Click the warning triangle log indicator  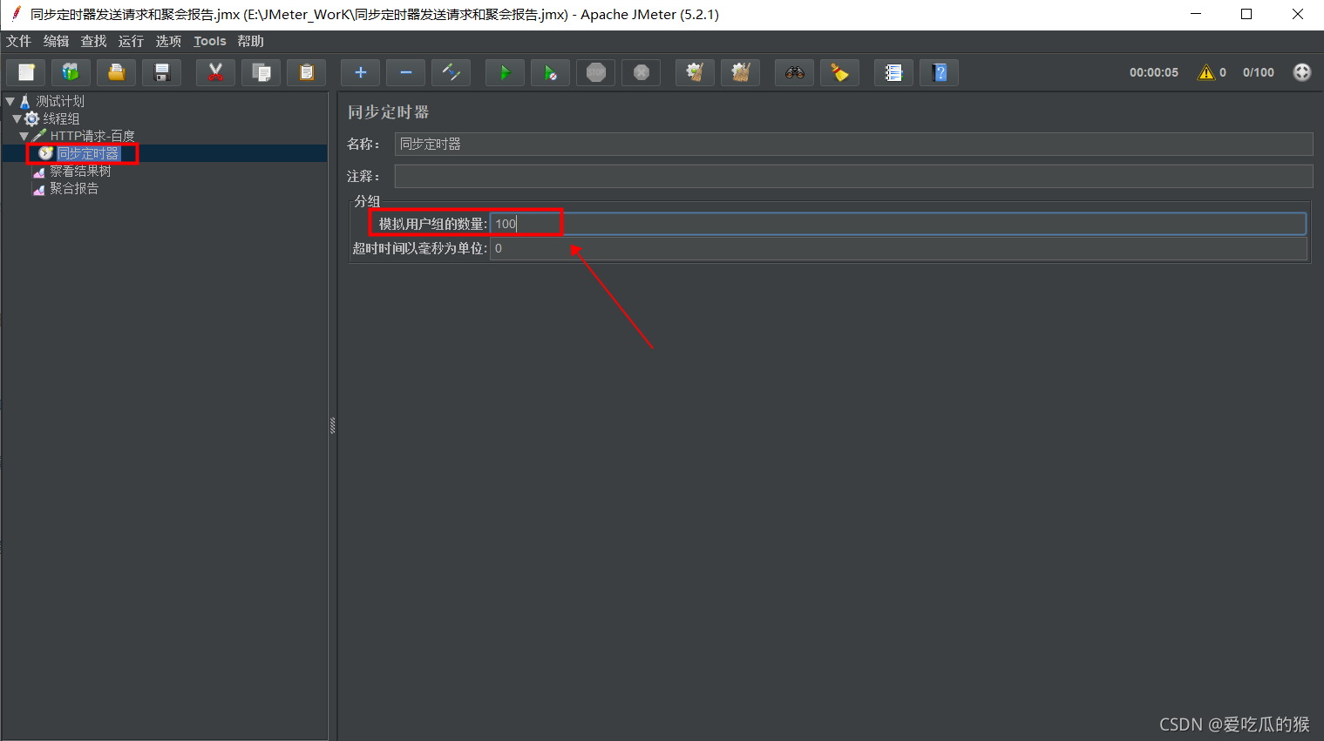click(x=1206, y=72)
